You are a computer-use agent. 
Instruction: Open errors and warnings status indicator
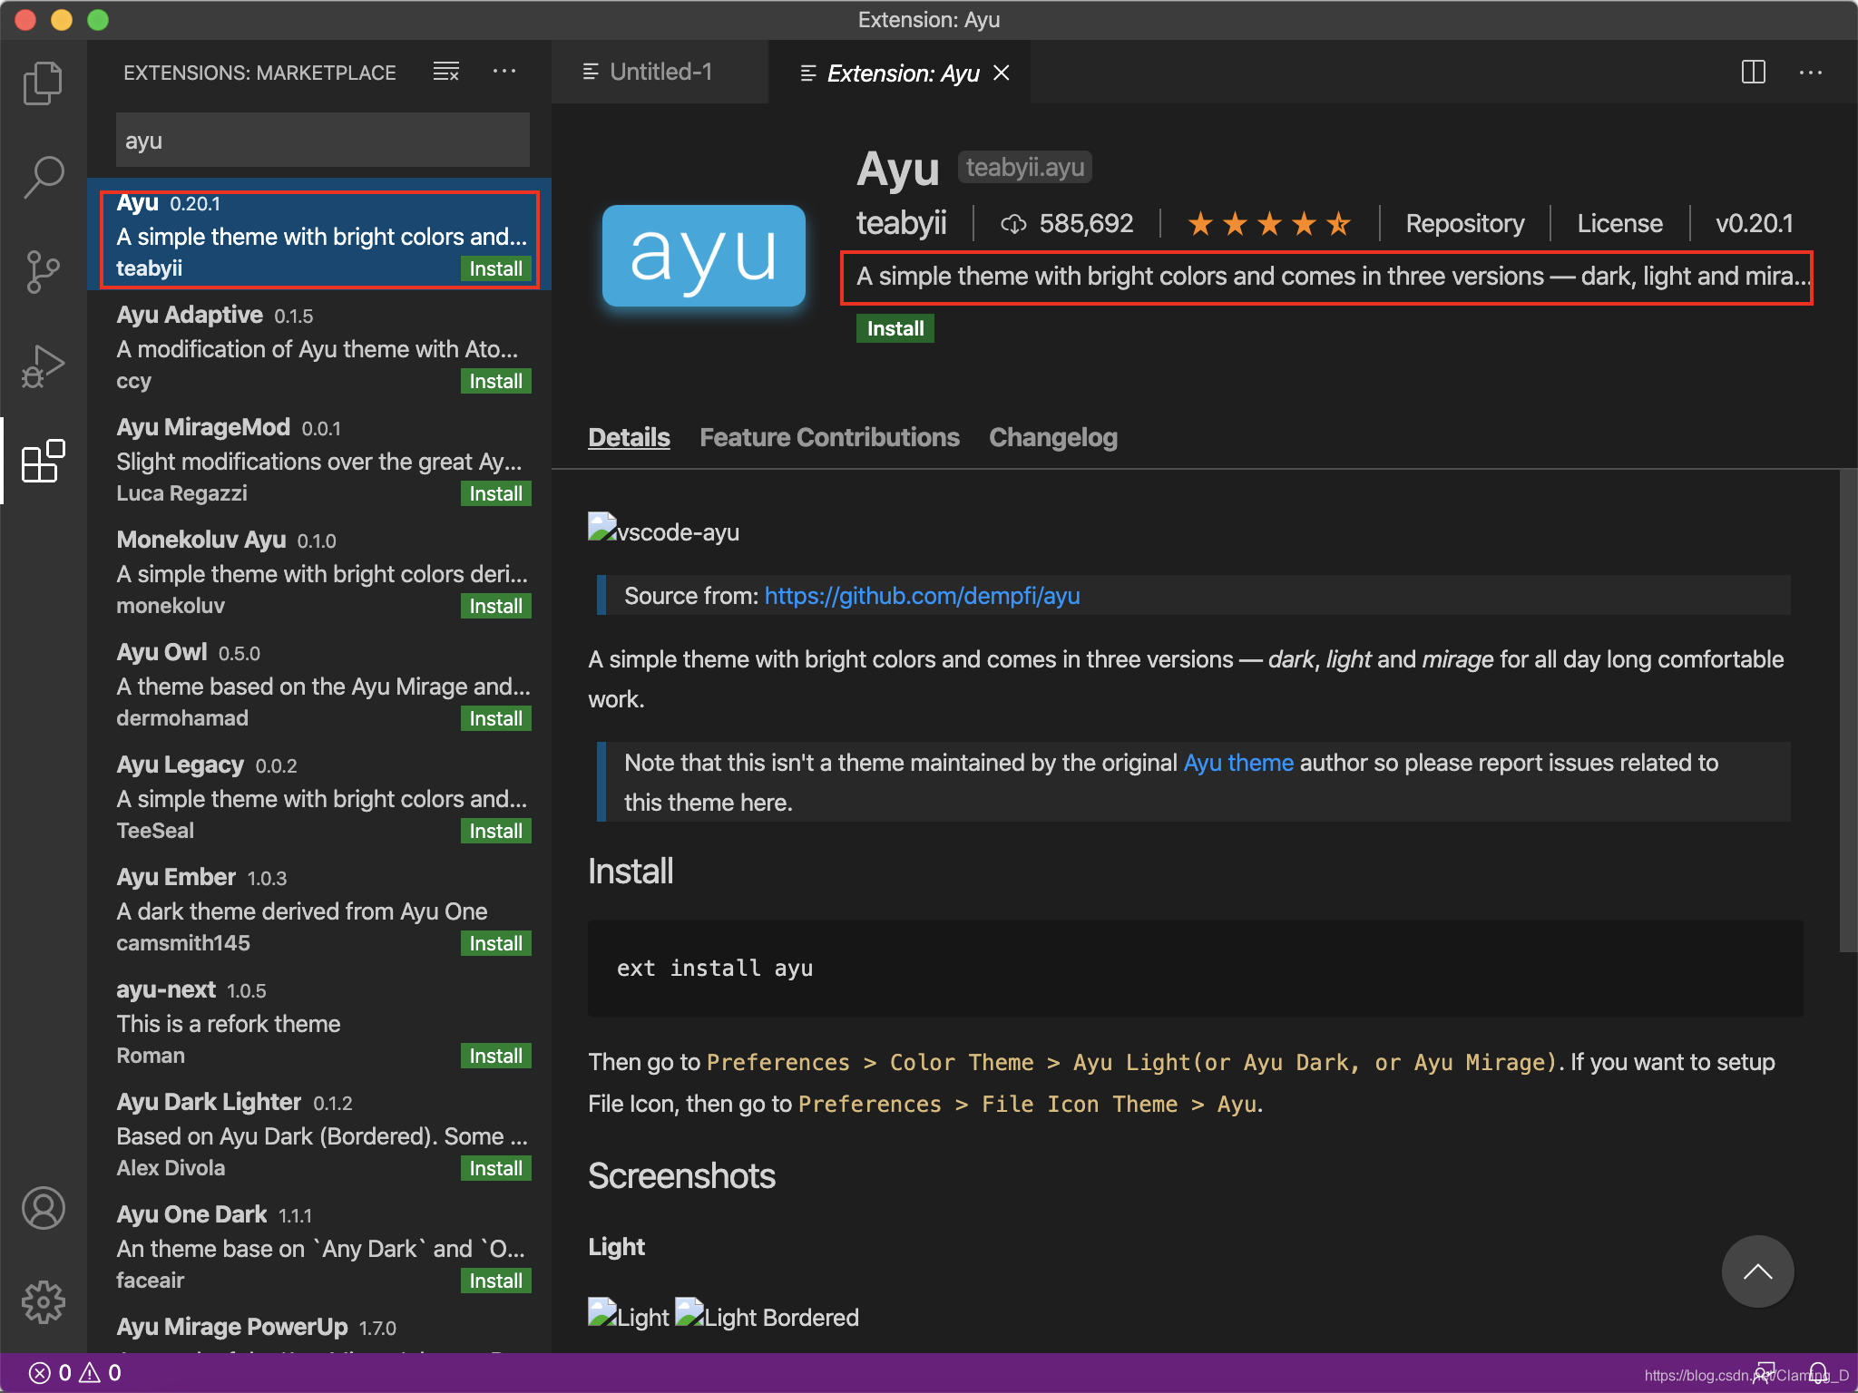76,1372
